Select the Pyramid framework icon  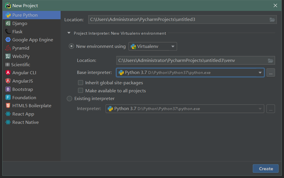point(8,48)
